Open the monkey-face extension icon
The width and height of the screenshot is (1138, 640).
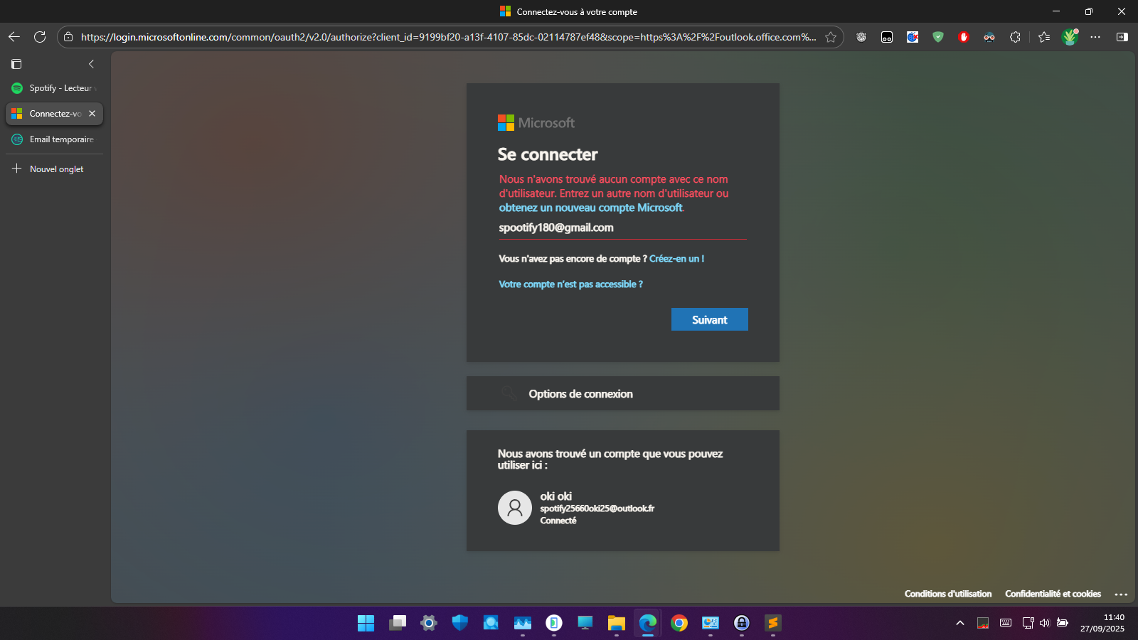861,37
